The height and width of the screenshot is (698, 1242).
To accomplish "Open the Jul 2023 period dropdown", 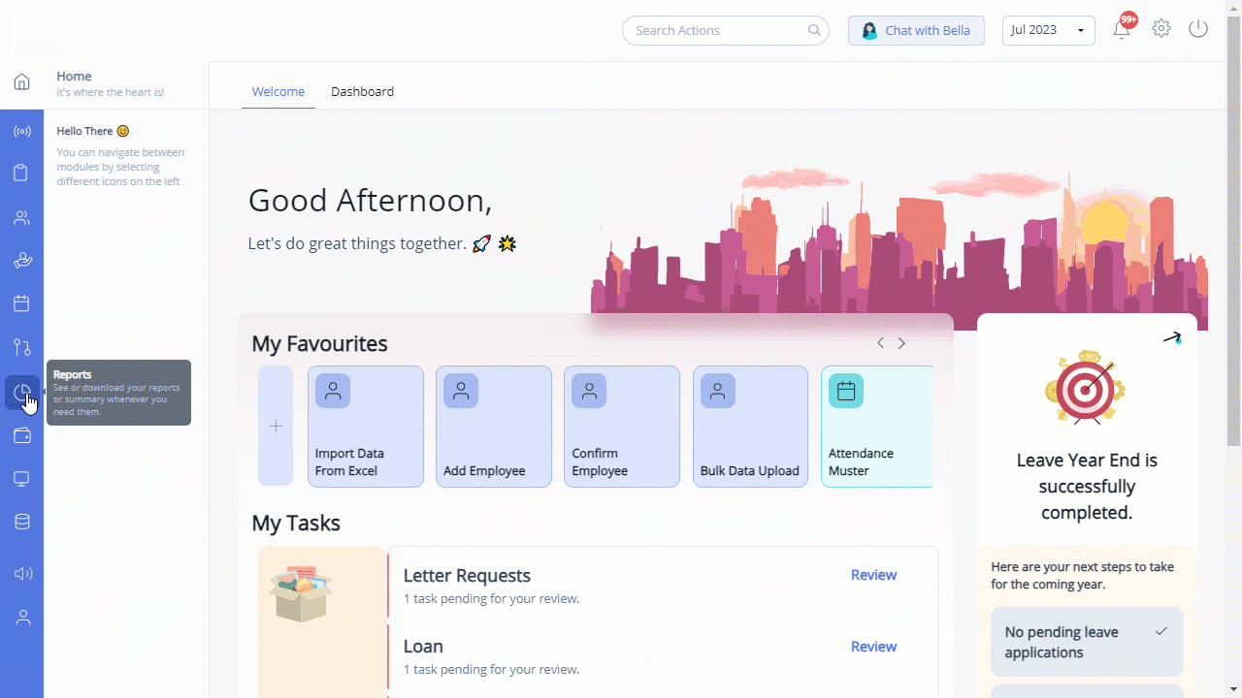I will 1048,30.
